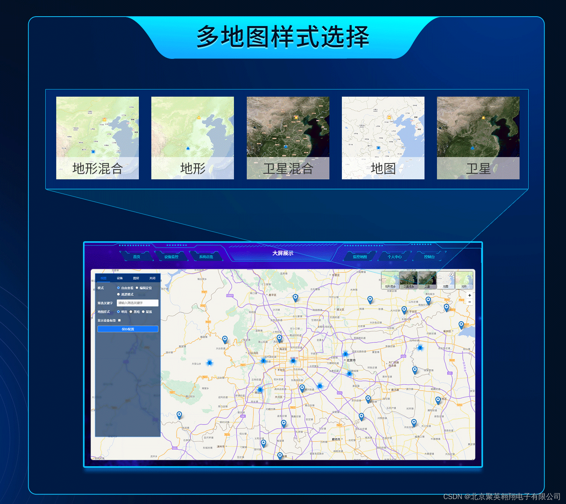Switch to 设备 tab in side panel
The height and width of the screenshot is (504, 566).
120,278
